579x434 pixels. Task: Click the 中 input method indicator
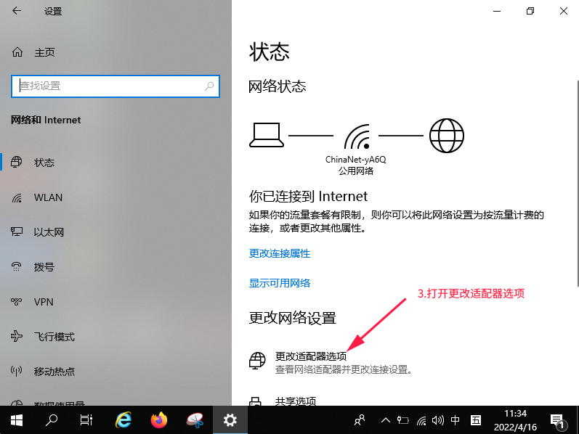455,419
